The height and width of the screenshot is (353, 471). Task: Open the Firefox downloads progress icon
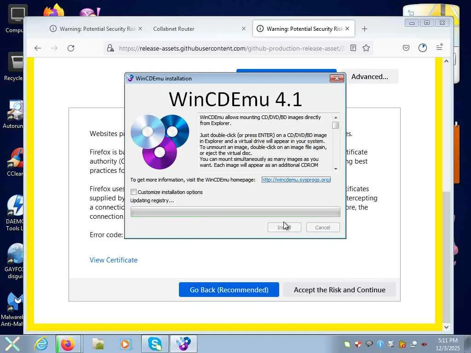click(x=423, y=48)
